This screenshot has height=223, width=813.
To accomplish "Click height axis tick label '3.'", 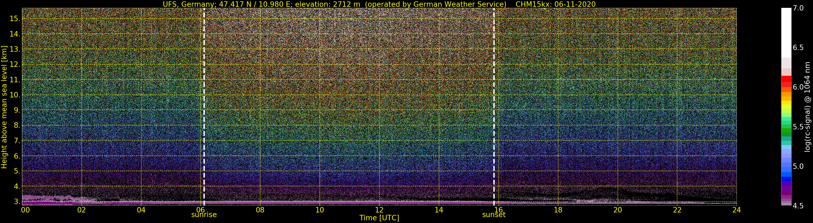I will click(17, 202).
